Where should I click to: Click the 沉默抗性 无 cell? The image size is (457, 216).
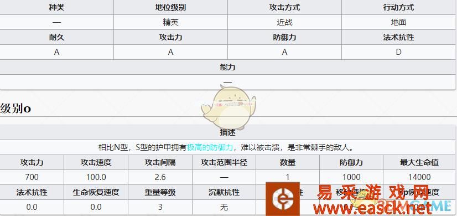tap(224, 207)
